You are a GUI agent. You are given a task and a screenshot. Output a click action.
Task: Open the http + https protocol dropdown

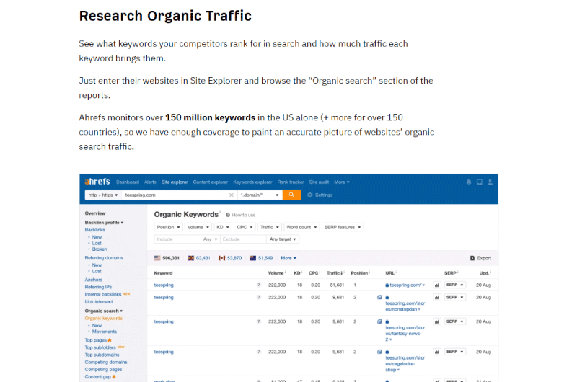pyautogui.click(x=103, y=195)
